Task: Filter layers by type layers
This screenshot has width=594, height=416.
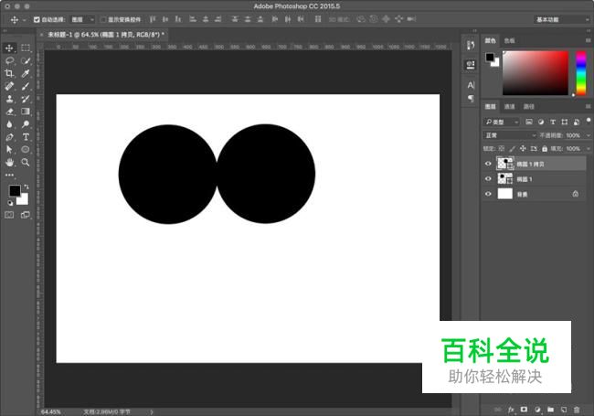Action: click(553, 122)
